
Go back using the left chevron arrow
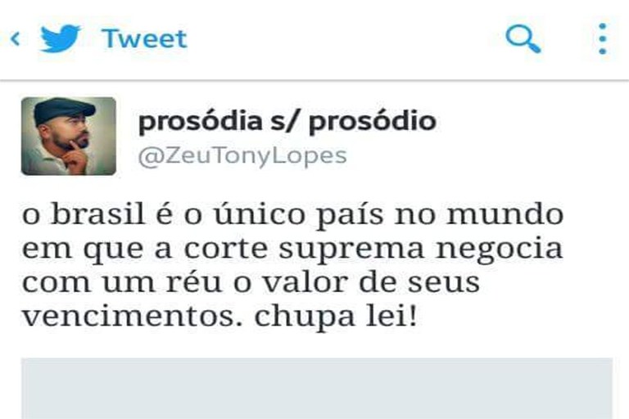16,39
